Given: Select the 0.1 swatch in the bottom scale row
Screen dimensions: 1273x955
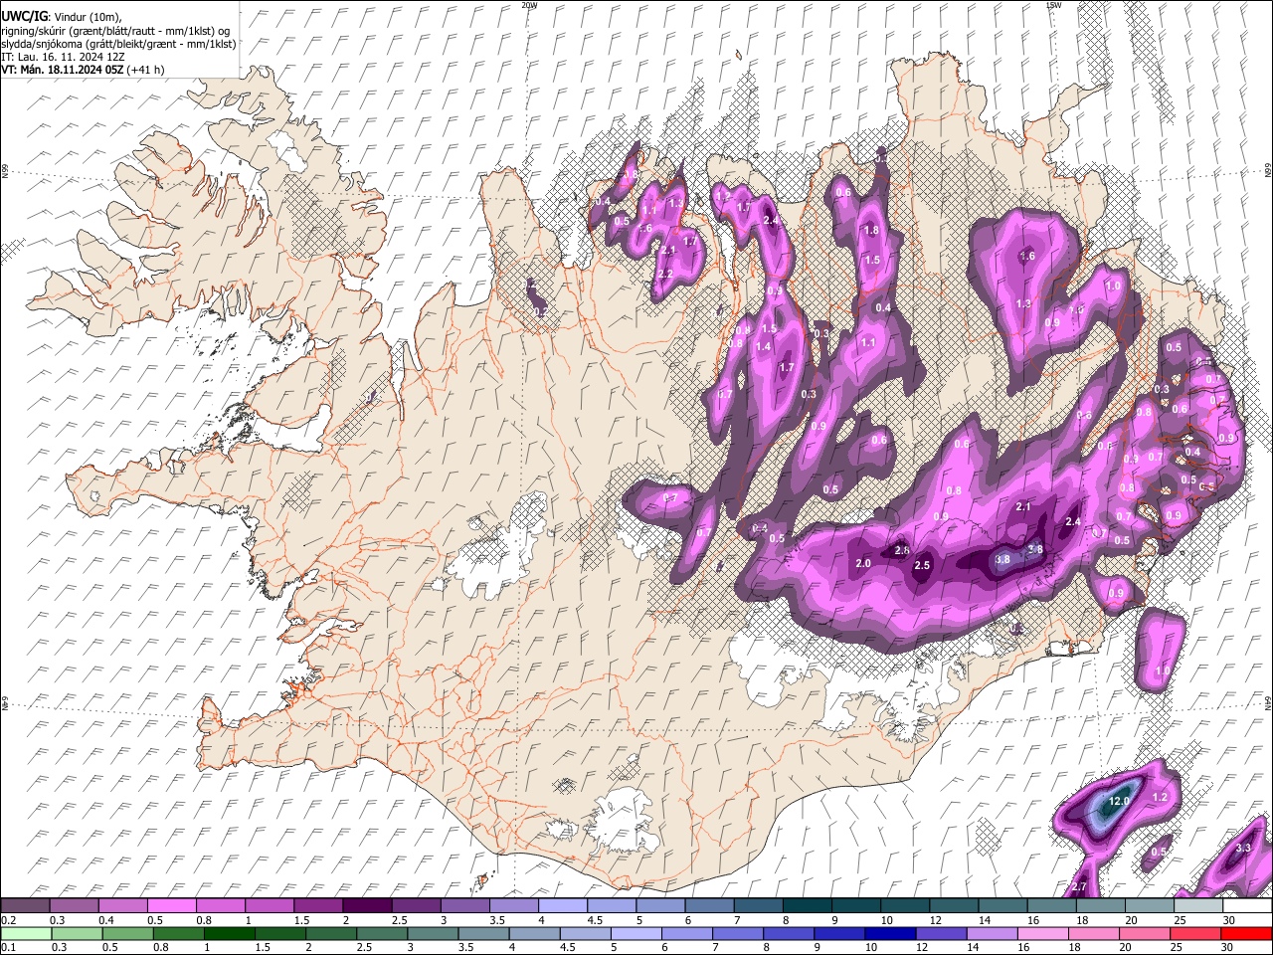Looking at the screenshot, I should 25,933.
